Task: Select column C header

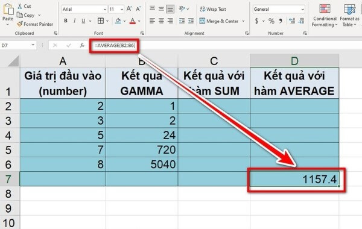Action: [214, 61]
